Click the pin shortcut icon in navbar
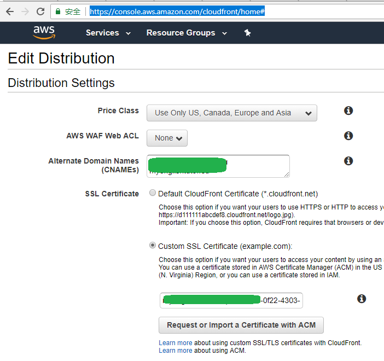This screenshot has width=384, height=361. (247, 33)
